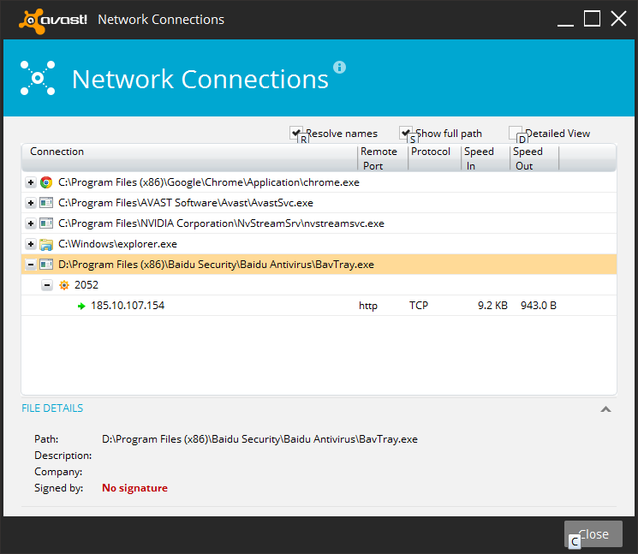Collapse the 2052 process node

[x=47, y=285]
